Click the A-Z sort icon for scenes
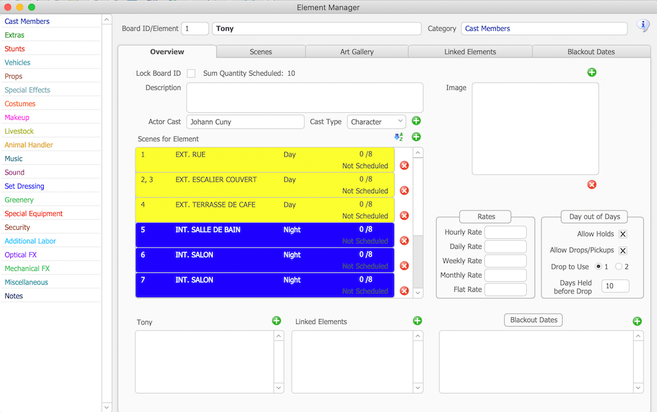Image resolution: width=657 pixels, height=412 pixels. 398,137
